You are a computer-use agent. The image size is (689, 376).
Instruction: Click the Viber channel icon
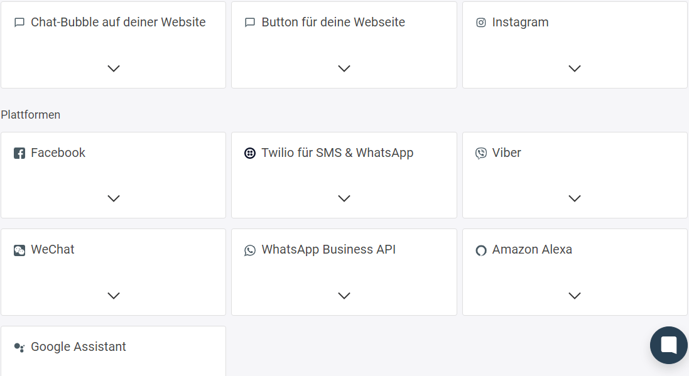(480, 153)
